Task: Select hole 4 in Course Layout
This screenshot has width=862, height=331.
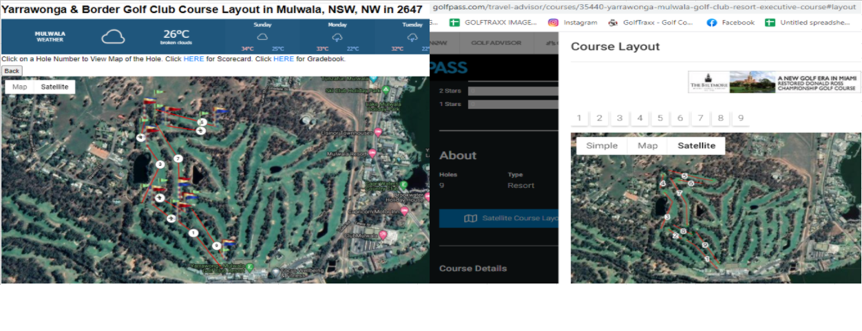Action: 640,118
